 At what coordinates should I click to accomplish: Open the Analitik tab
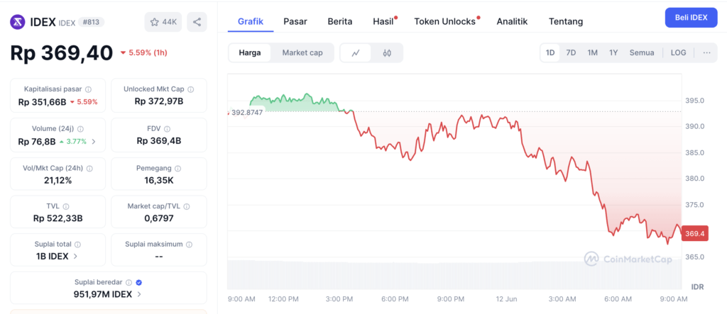tap(512, 21)
